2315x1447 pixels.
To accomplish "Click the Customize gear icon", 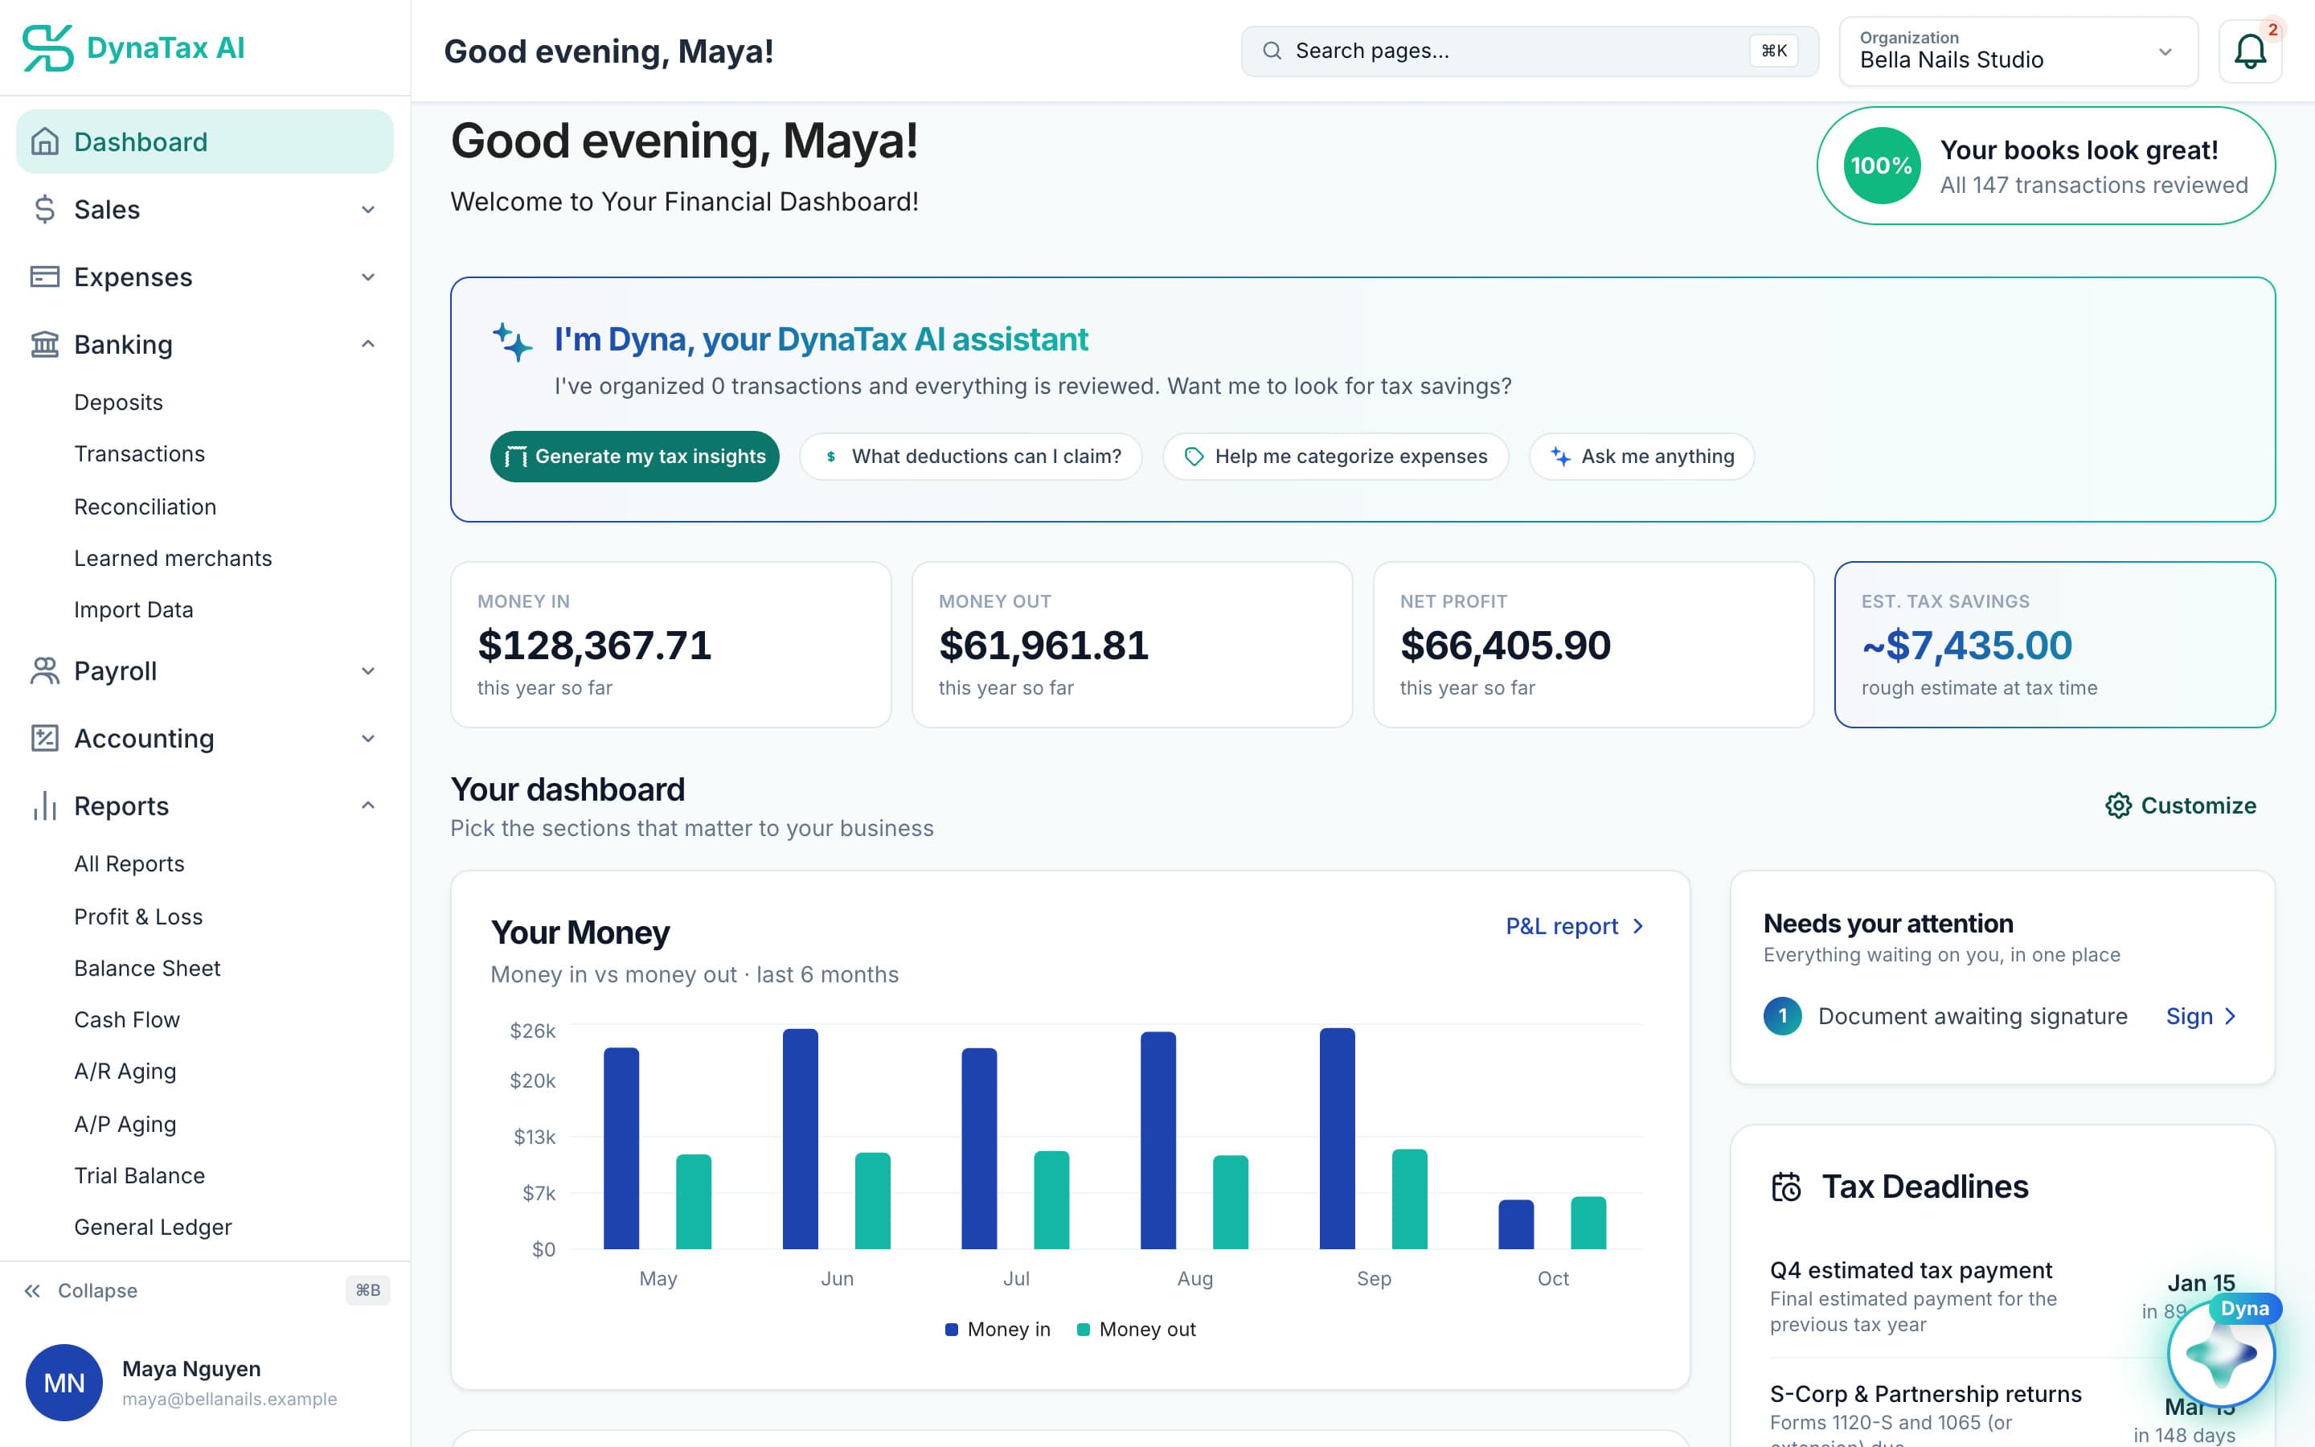I will pos(2118,805).
